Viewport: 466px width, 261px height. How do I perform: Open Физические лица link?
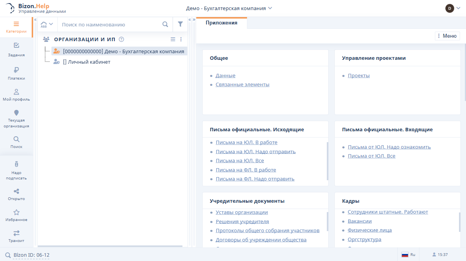[x=370, y=230]
